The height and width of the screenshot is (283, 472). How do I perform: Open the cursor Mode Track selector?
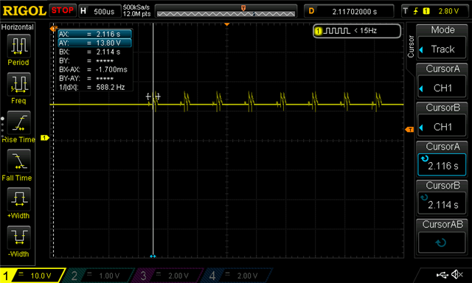(x=441, y=49)
